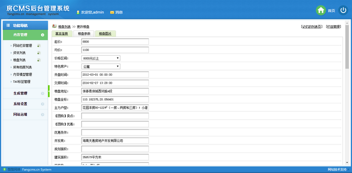
Task: Click the 均价 input field
Action: pyautogui.click(x=115, y=50)
